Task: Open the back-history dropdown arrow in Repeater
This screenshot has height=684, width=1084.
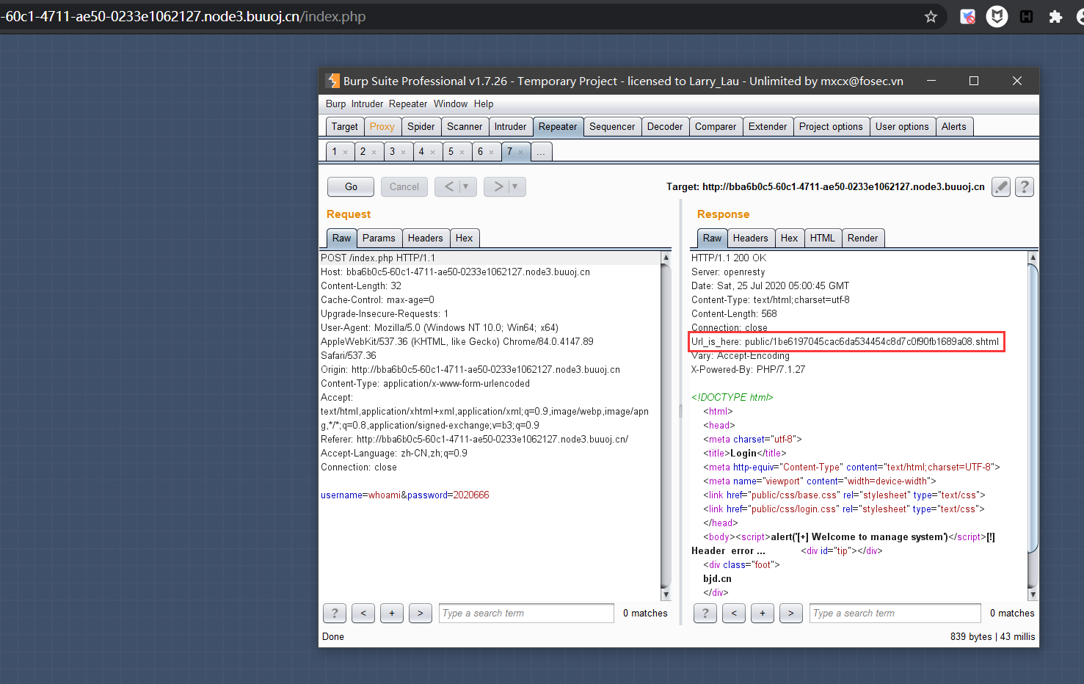Action: [465, 186]
